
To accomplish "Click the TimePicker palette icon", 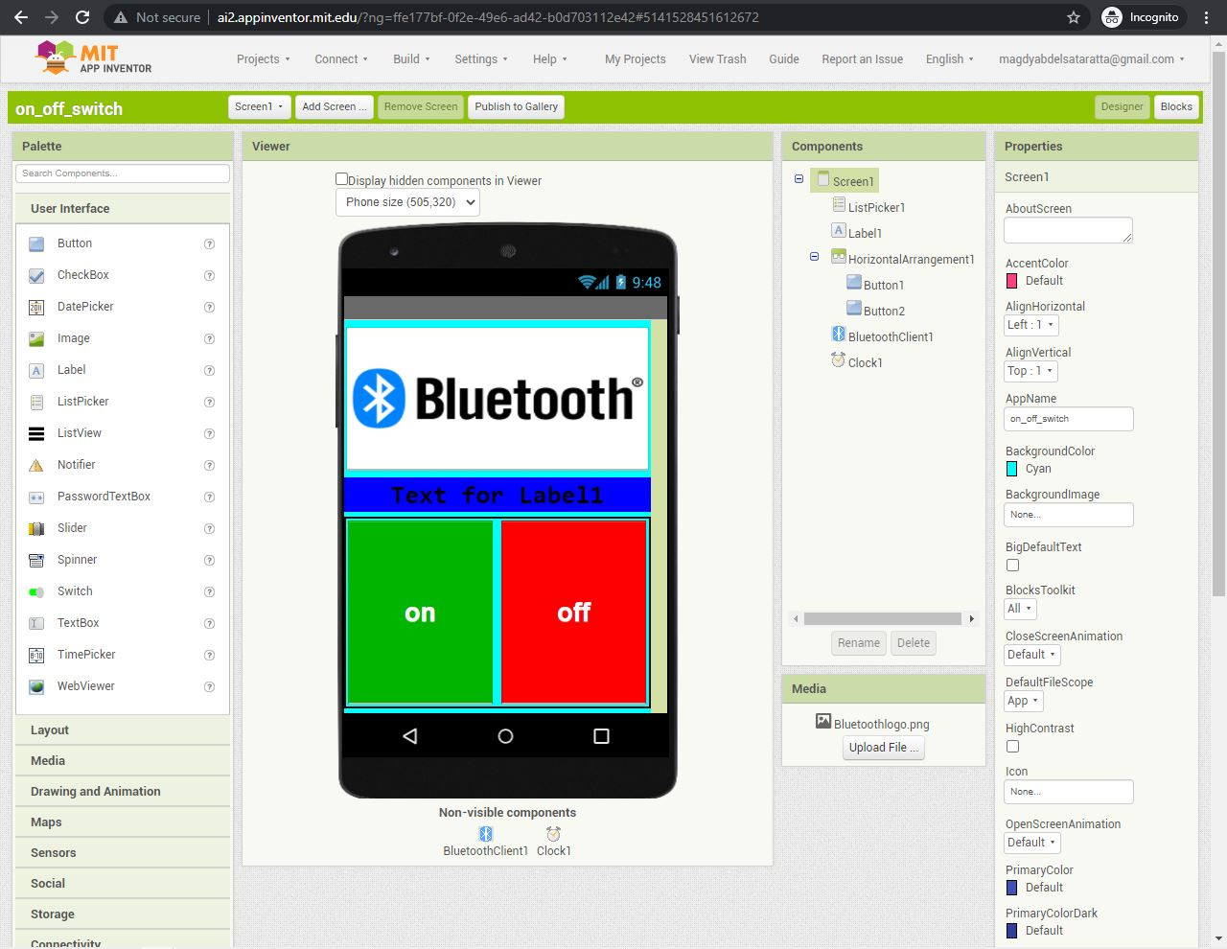I will pos(36,655).
